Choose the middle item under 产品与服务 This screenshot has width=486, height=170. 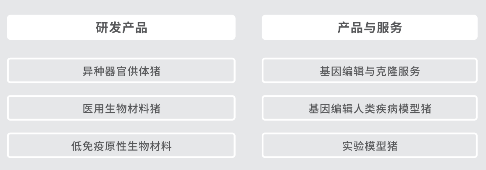click(x=370, y=108)
